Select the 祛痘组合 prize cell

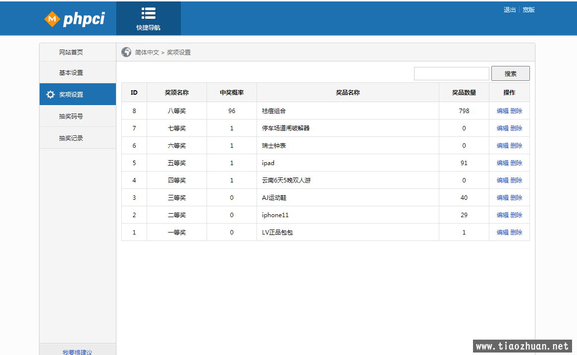click(348, 111)
